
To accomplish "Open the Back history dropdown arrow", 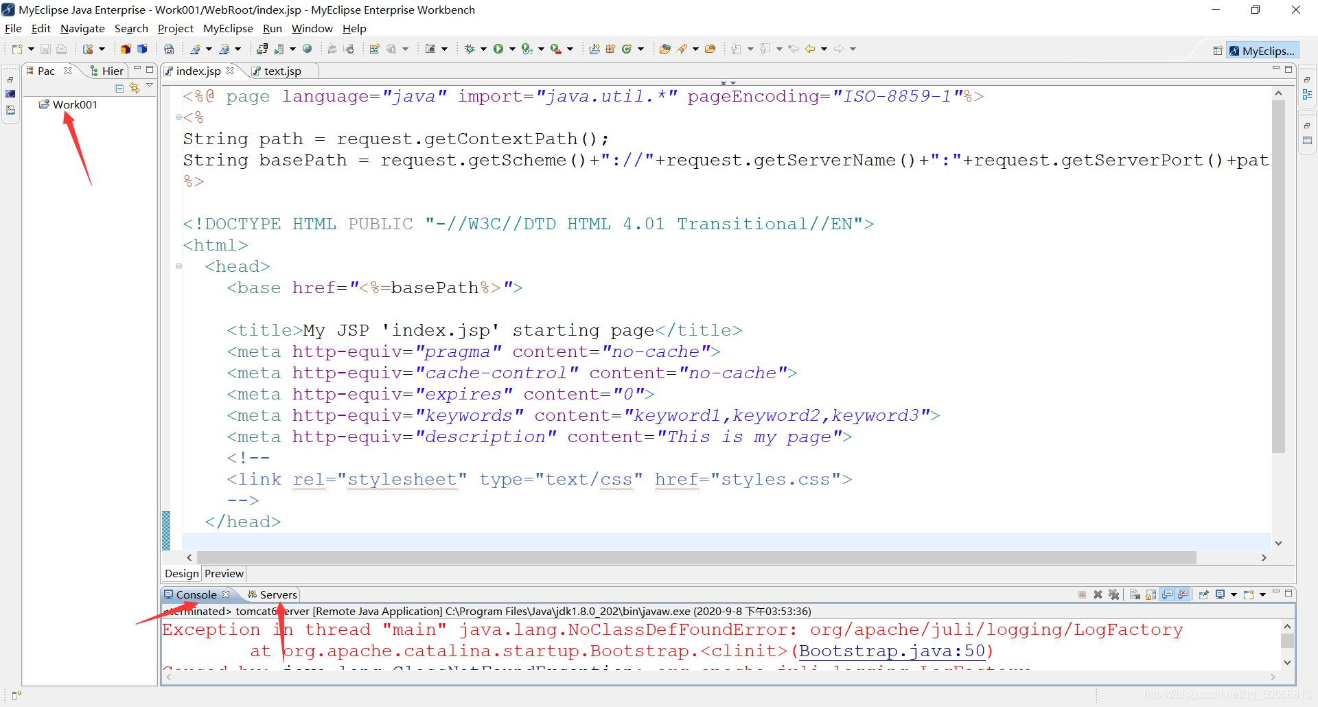I will (824, 49).
